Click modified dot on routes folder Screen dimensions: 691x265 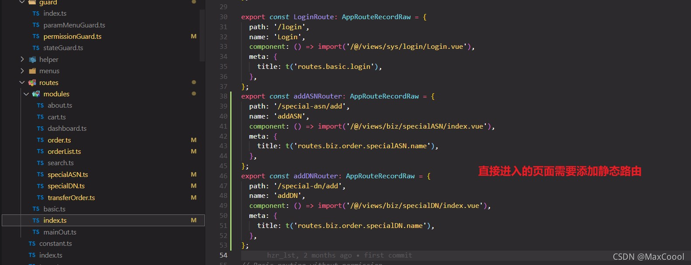193,82
